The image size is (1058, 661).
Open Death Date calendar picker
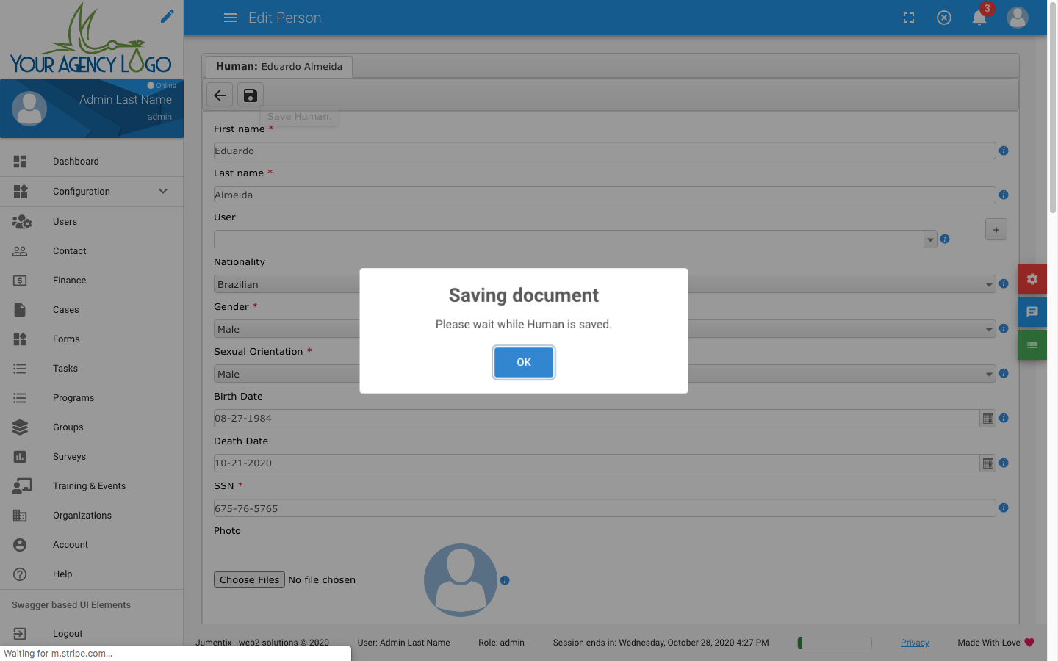pyautogui.click(x=988, y=463)
